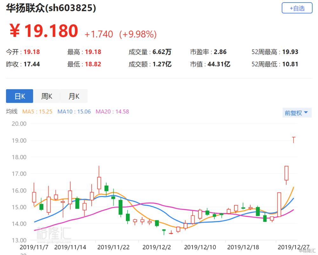Click the 2019/12/18 date axis label
This screenshot has width=318, height=255.
(x=243, y=247)
